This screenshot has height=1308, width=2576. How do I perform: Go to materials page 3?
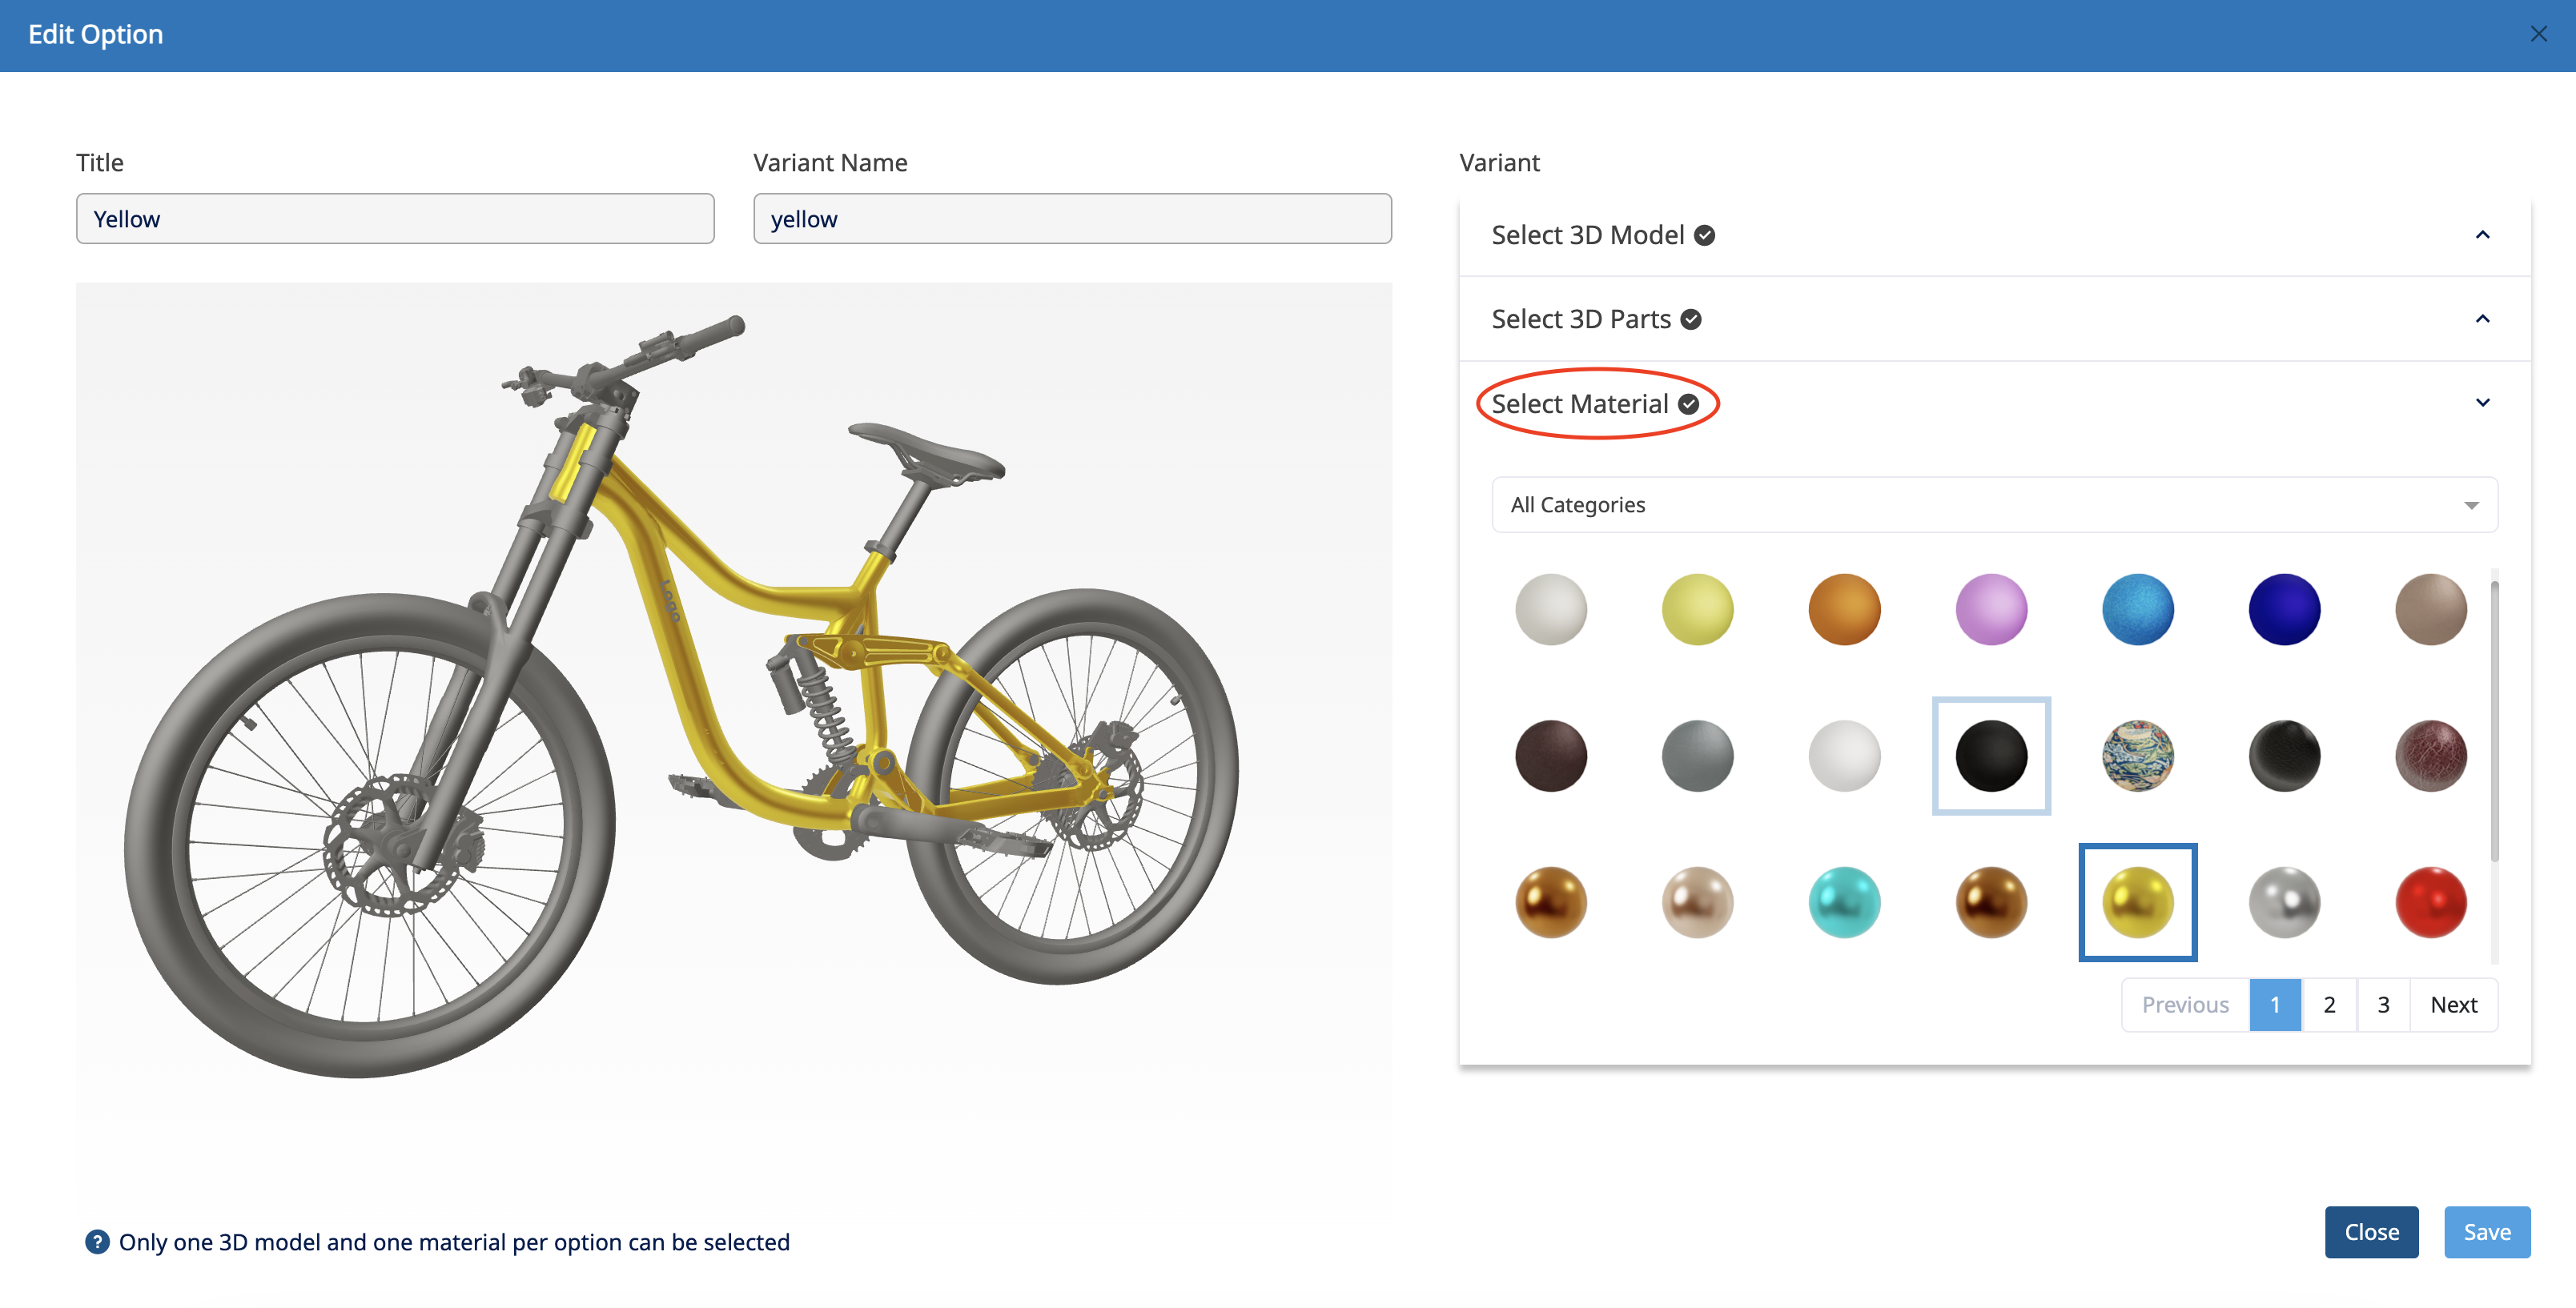point(2383,1004)
